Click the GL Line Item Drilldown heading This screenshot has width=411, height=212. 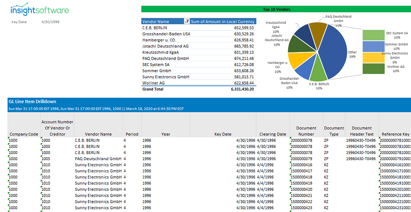[x=32, y=102]
